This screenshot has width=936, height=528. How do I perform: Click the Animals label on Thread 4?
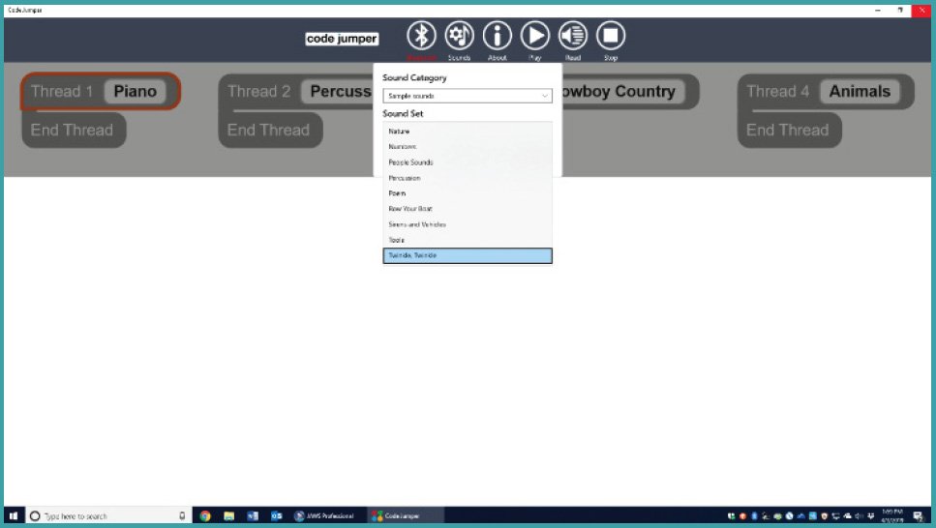(860, 91)
